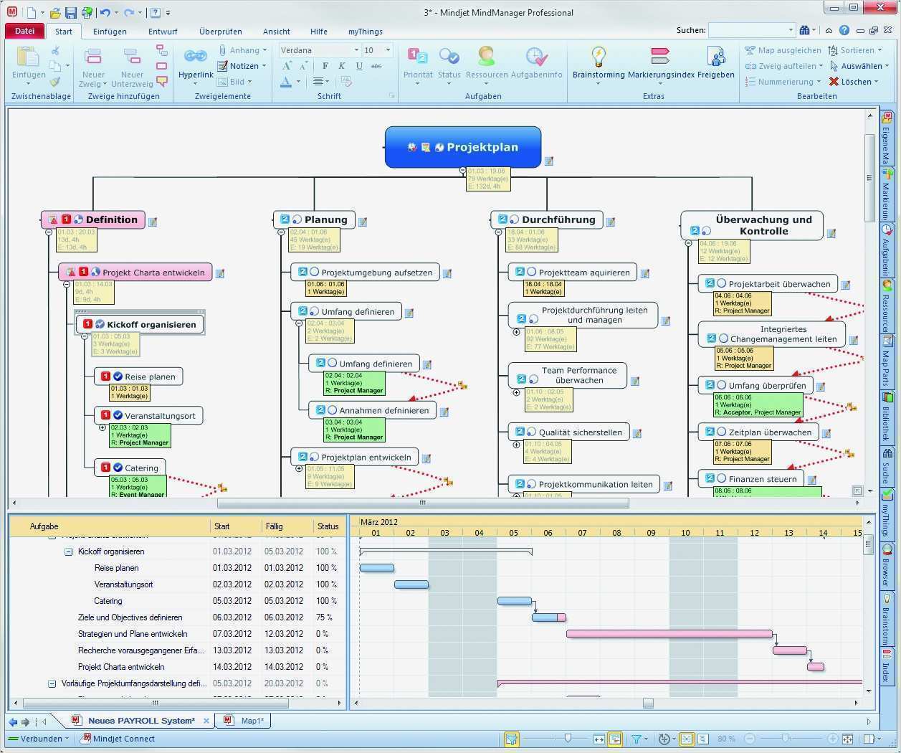
Task: Click the Auswählen button
Action: pos(859,66)
